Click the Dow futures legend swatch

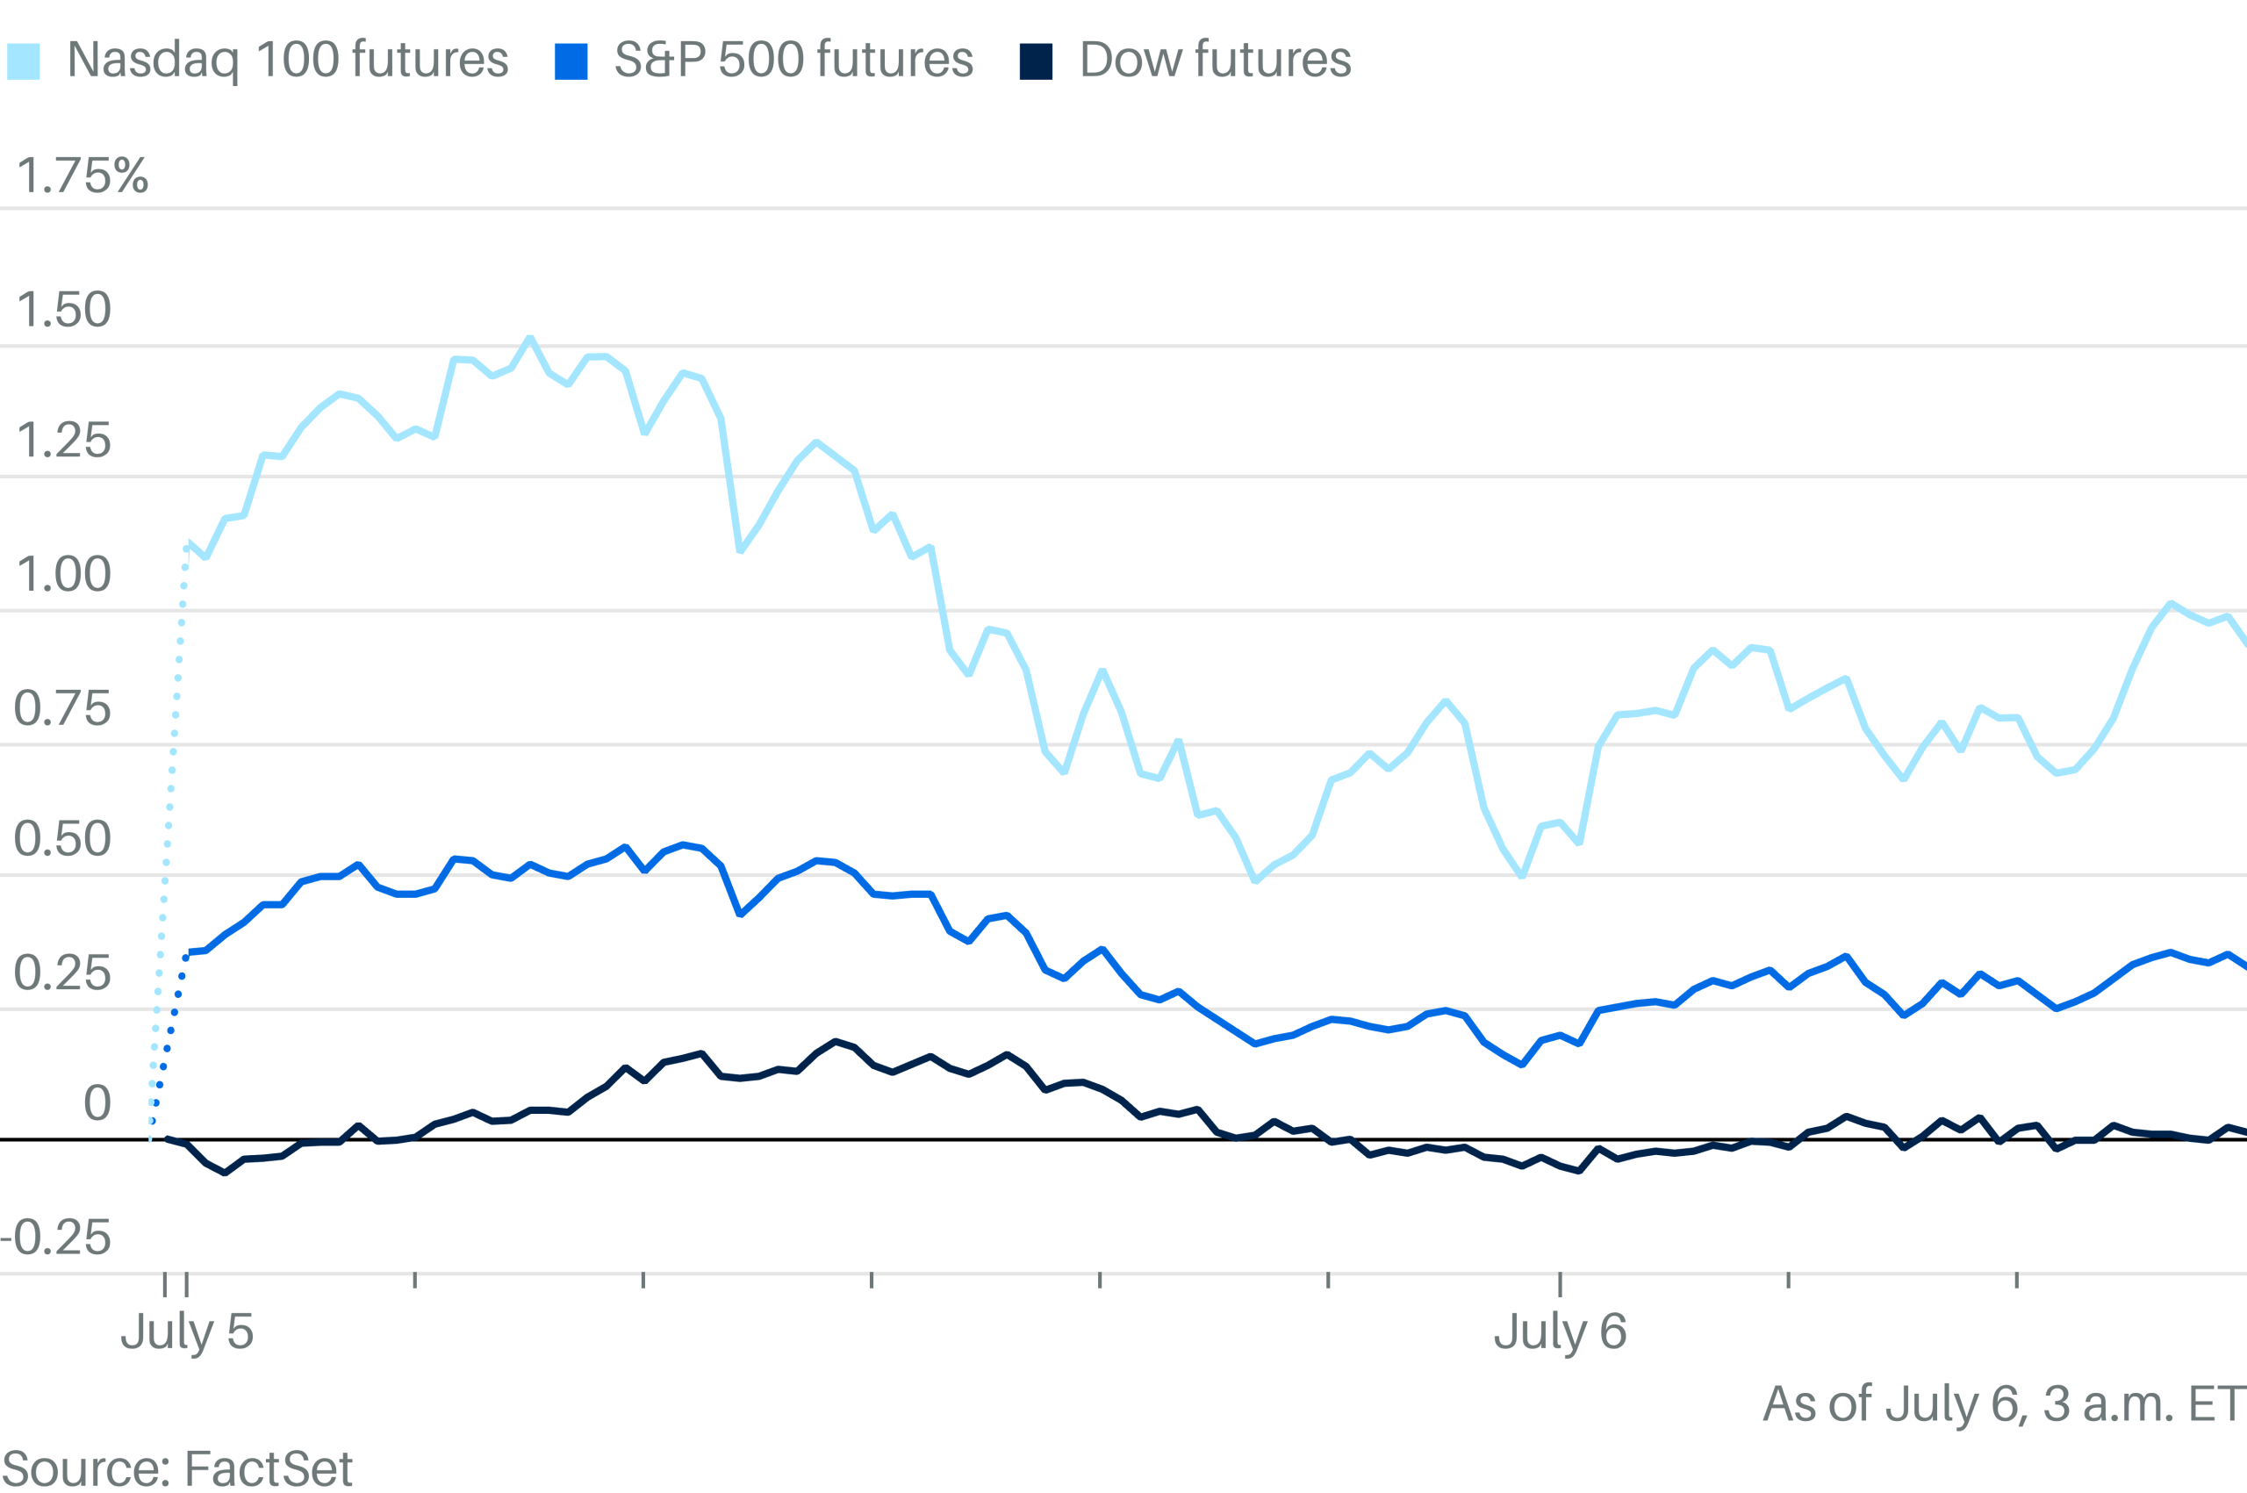1036,61
